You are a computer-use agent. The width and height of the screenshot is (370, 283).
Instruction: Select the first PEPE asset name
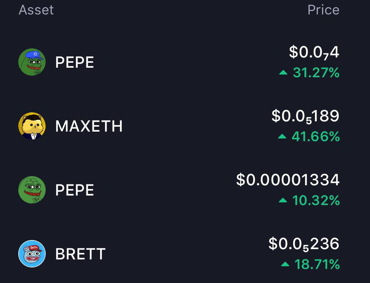75,62
